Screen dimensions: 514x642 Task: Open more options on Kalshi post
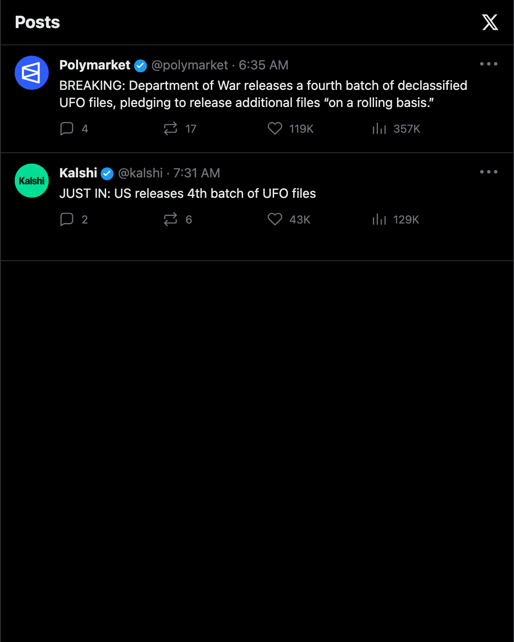tap(489, 172)
